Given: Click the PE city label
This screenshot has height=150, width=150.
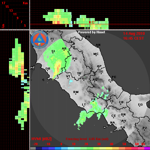Looking at the screenshot, I should (x=114, y=77).
